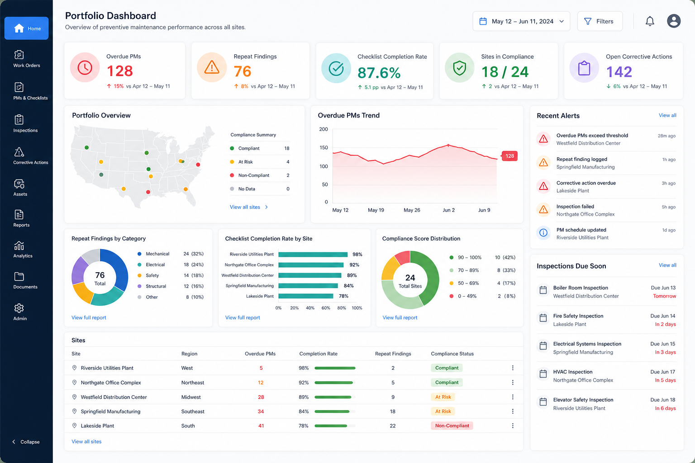Click the Repeat finding logged alert icon
The image size is (695, 463).
click(543, 162)
